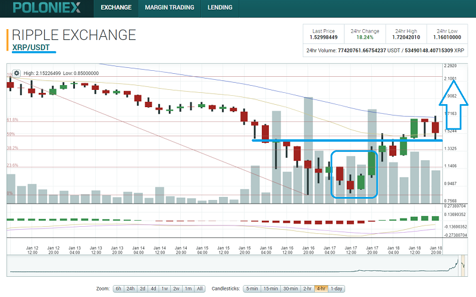476x297 pixels.
Task: Click the 24hr Volume USDT figure
Action: tap(362, 51)
